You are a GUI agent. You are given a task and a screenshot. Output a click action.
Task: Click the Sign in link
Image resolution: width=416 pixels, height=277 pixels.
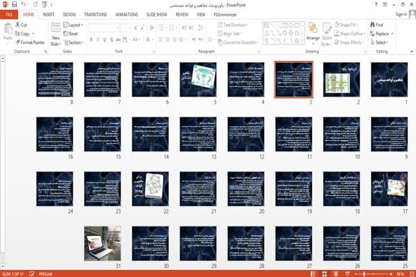point(401,15)
